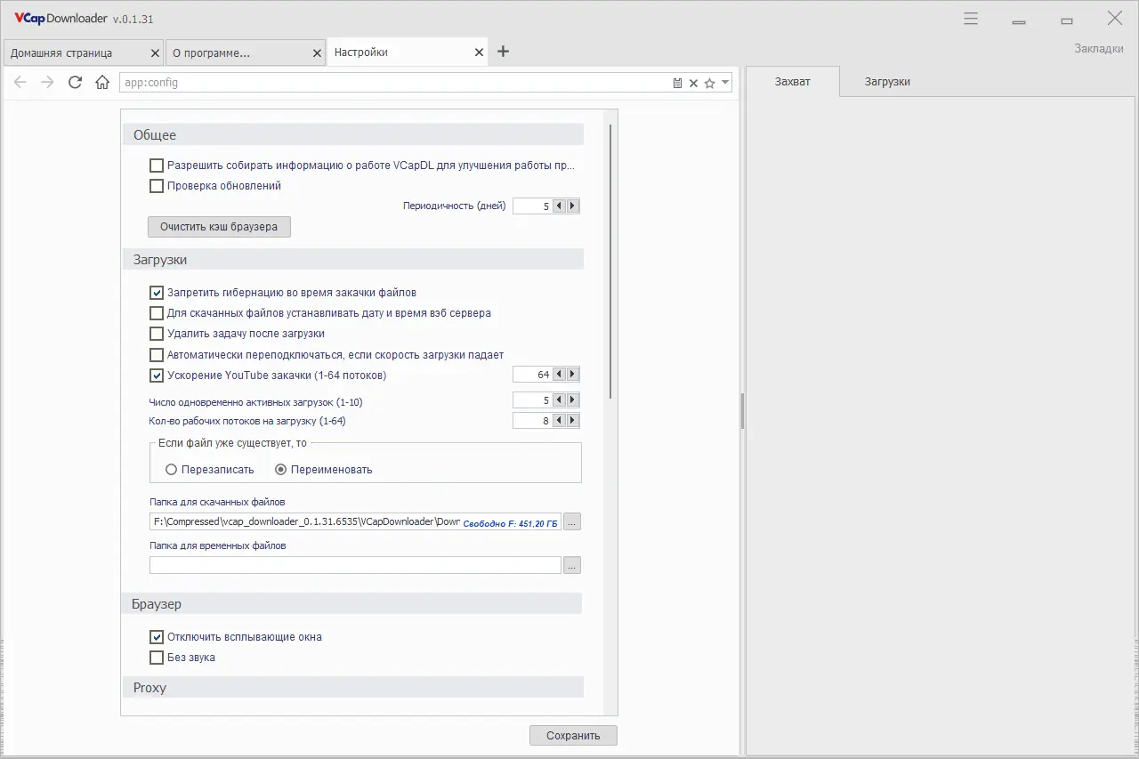Viewport: 1139px width, 759px height.
Task: Bookmark this page with the star icon
Action: point(709,83)
